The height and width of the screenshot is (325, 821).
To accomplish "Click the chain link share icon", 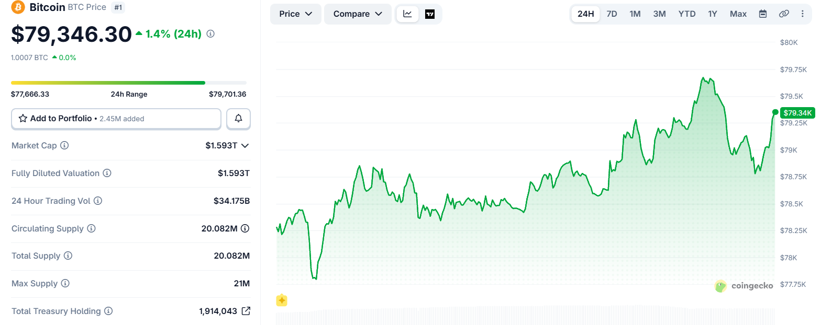I will click(784, 14).
